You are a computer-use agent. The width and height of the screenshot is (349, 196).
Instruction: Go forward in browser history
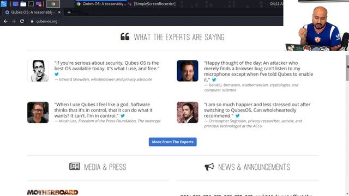click(x=14, y=21)
